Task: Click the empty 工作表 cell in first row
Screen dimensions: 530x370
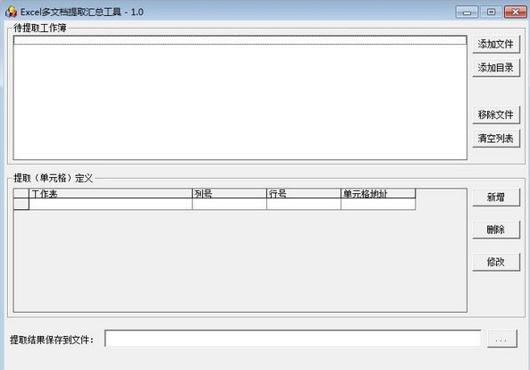Action: tap(111, 204)
